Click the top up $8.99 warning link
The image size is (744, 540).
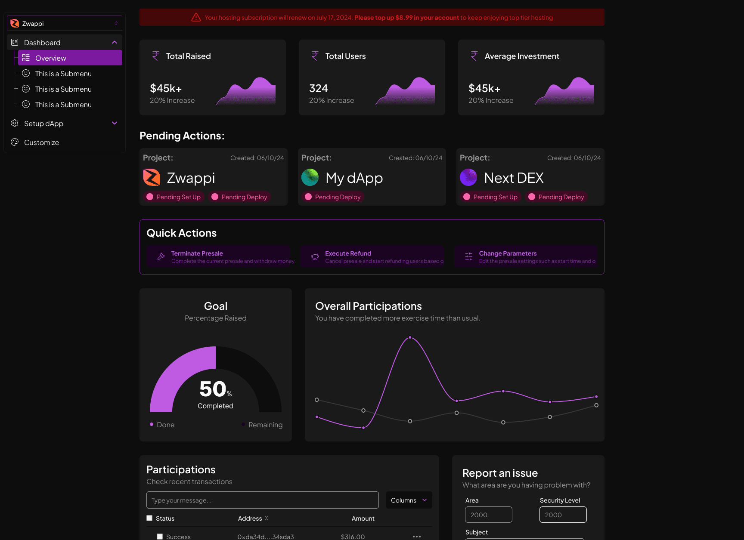(406, 18)
